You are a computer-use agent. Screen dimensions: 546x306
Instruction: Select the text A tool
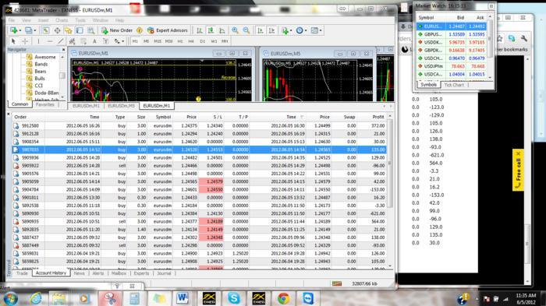click(x=94, y=41)
